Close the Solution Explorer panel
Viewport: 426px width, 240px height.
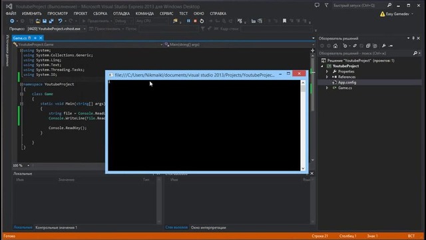pos(419,39)
